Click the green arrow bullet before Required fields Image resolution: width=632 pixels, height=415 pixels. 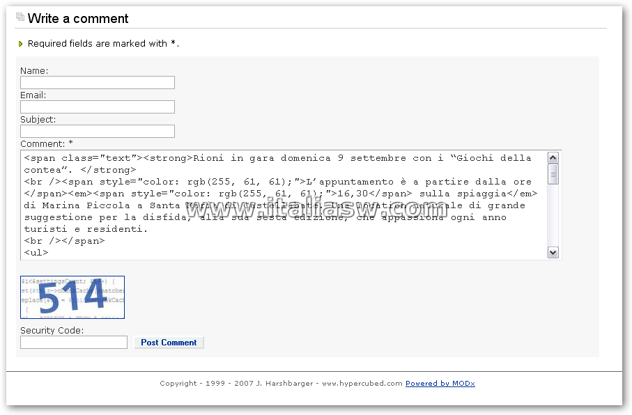point(21,43)
